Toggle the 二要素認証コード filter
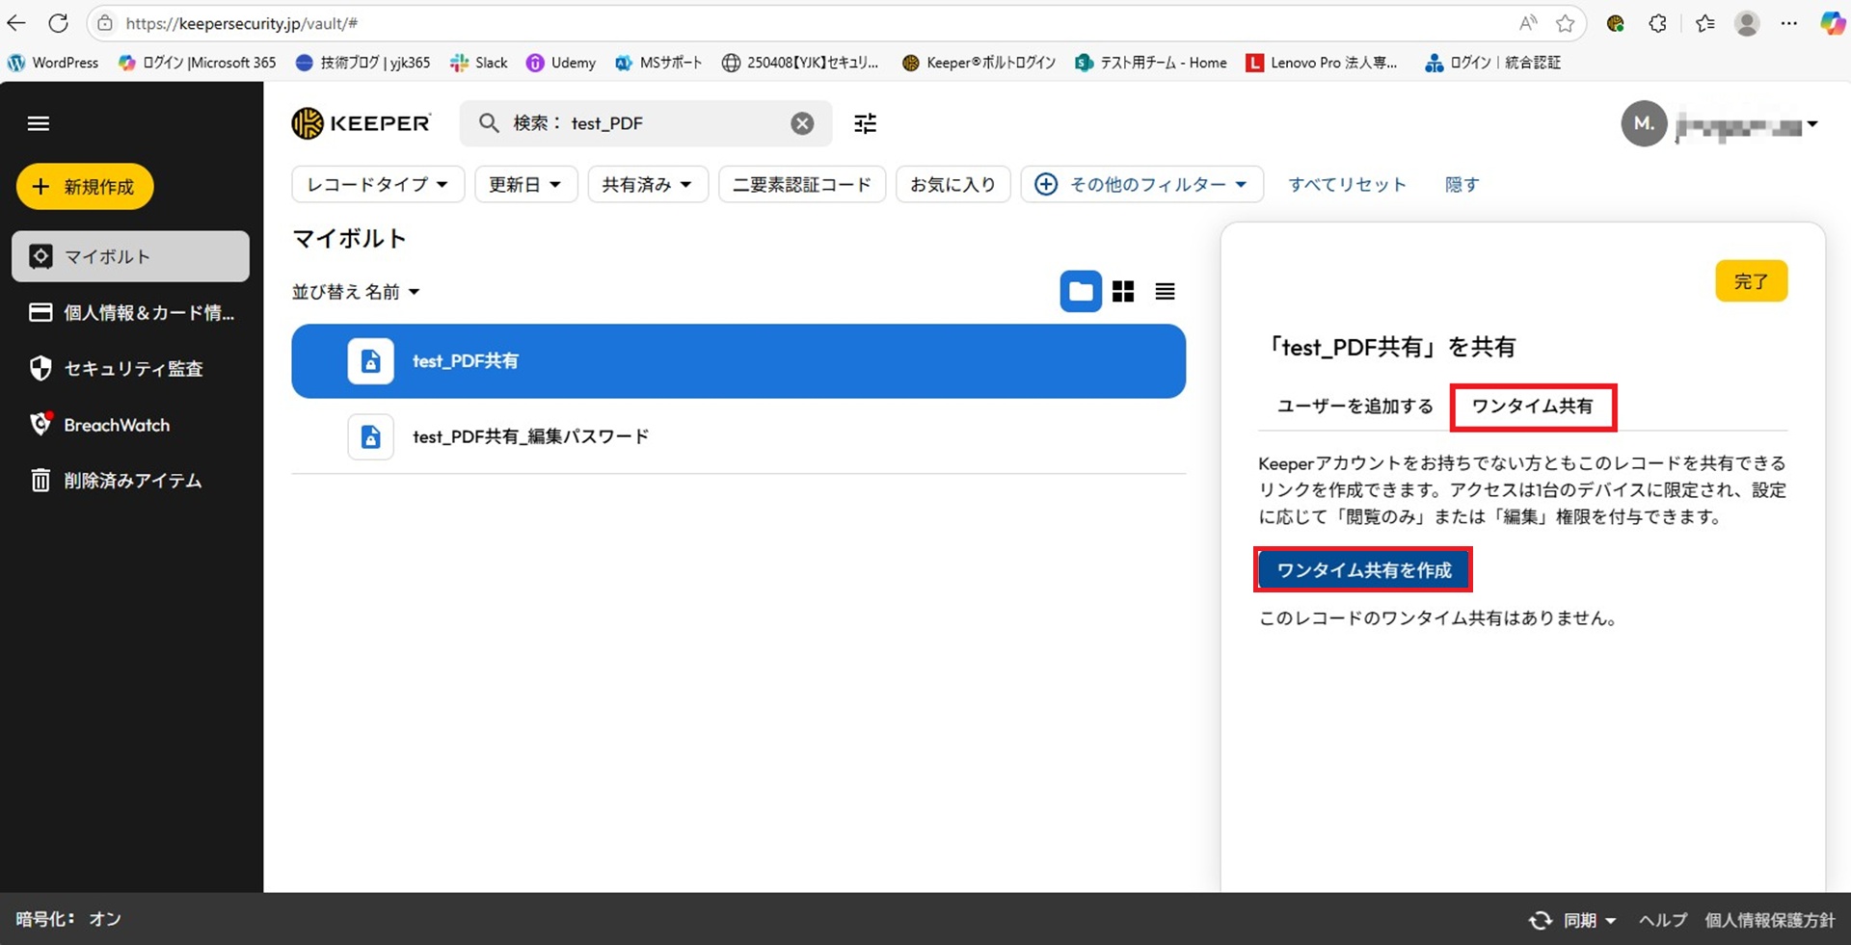Image resolution: width=1851 pixels, height=945 pixels. pyautogui.click(x=801, y=184)
